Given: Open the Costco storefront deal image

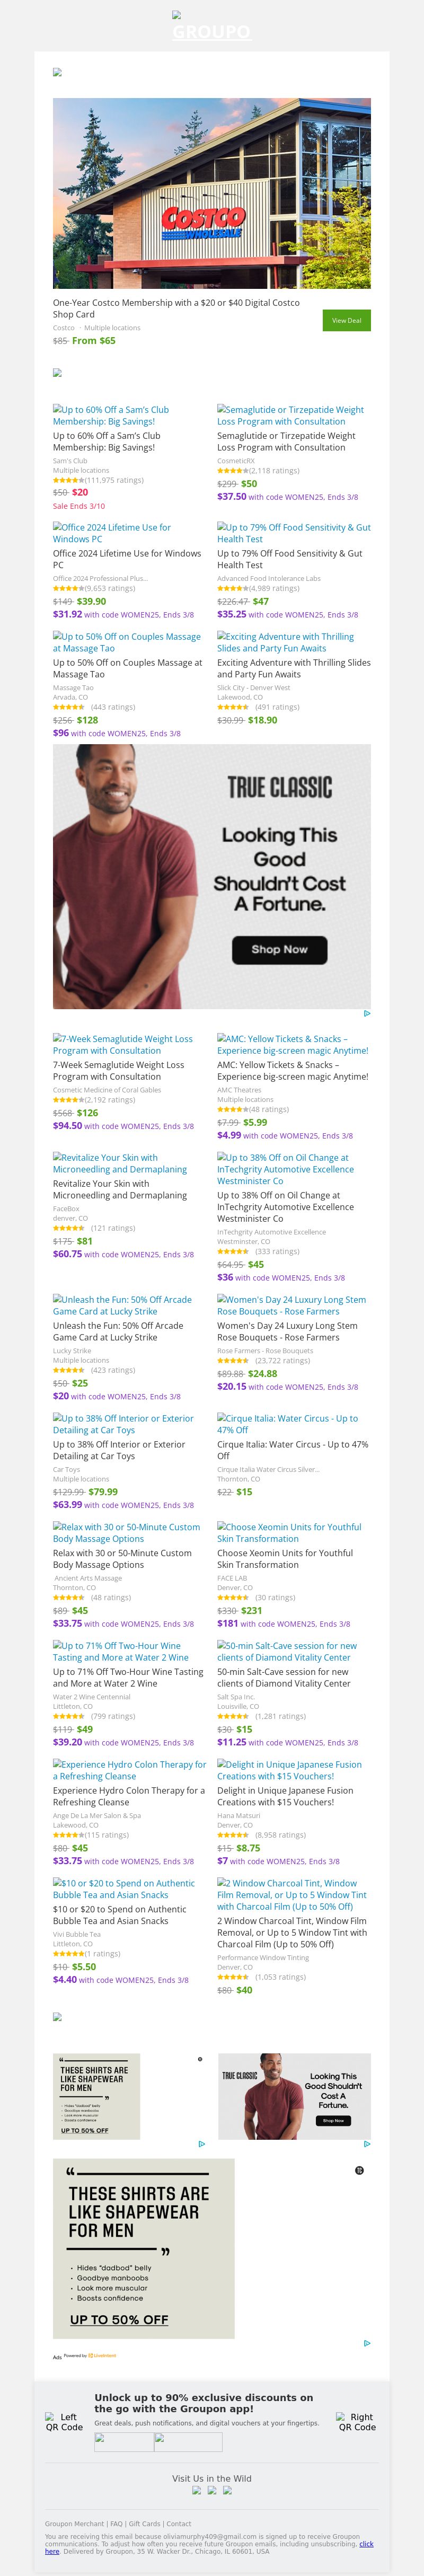Looking at the screenshot, I should click(x=212, y=193).
